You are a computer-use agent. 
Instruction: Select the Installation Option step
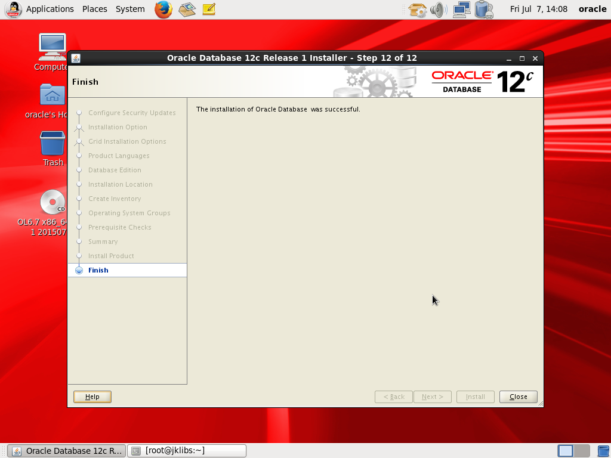click(118, 127)
